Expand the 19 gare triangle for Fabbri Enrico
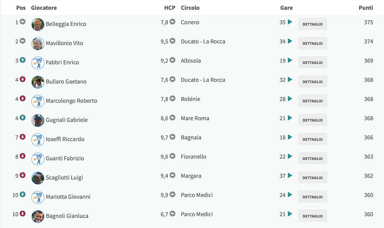This screenshot has height=228, width=384. tap(290, 60)
